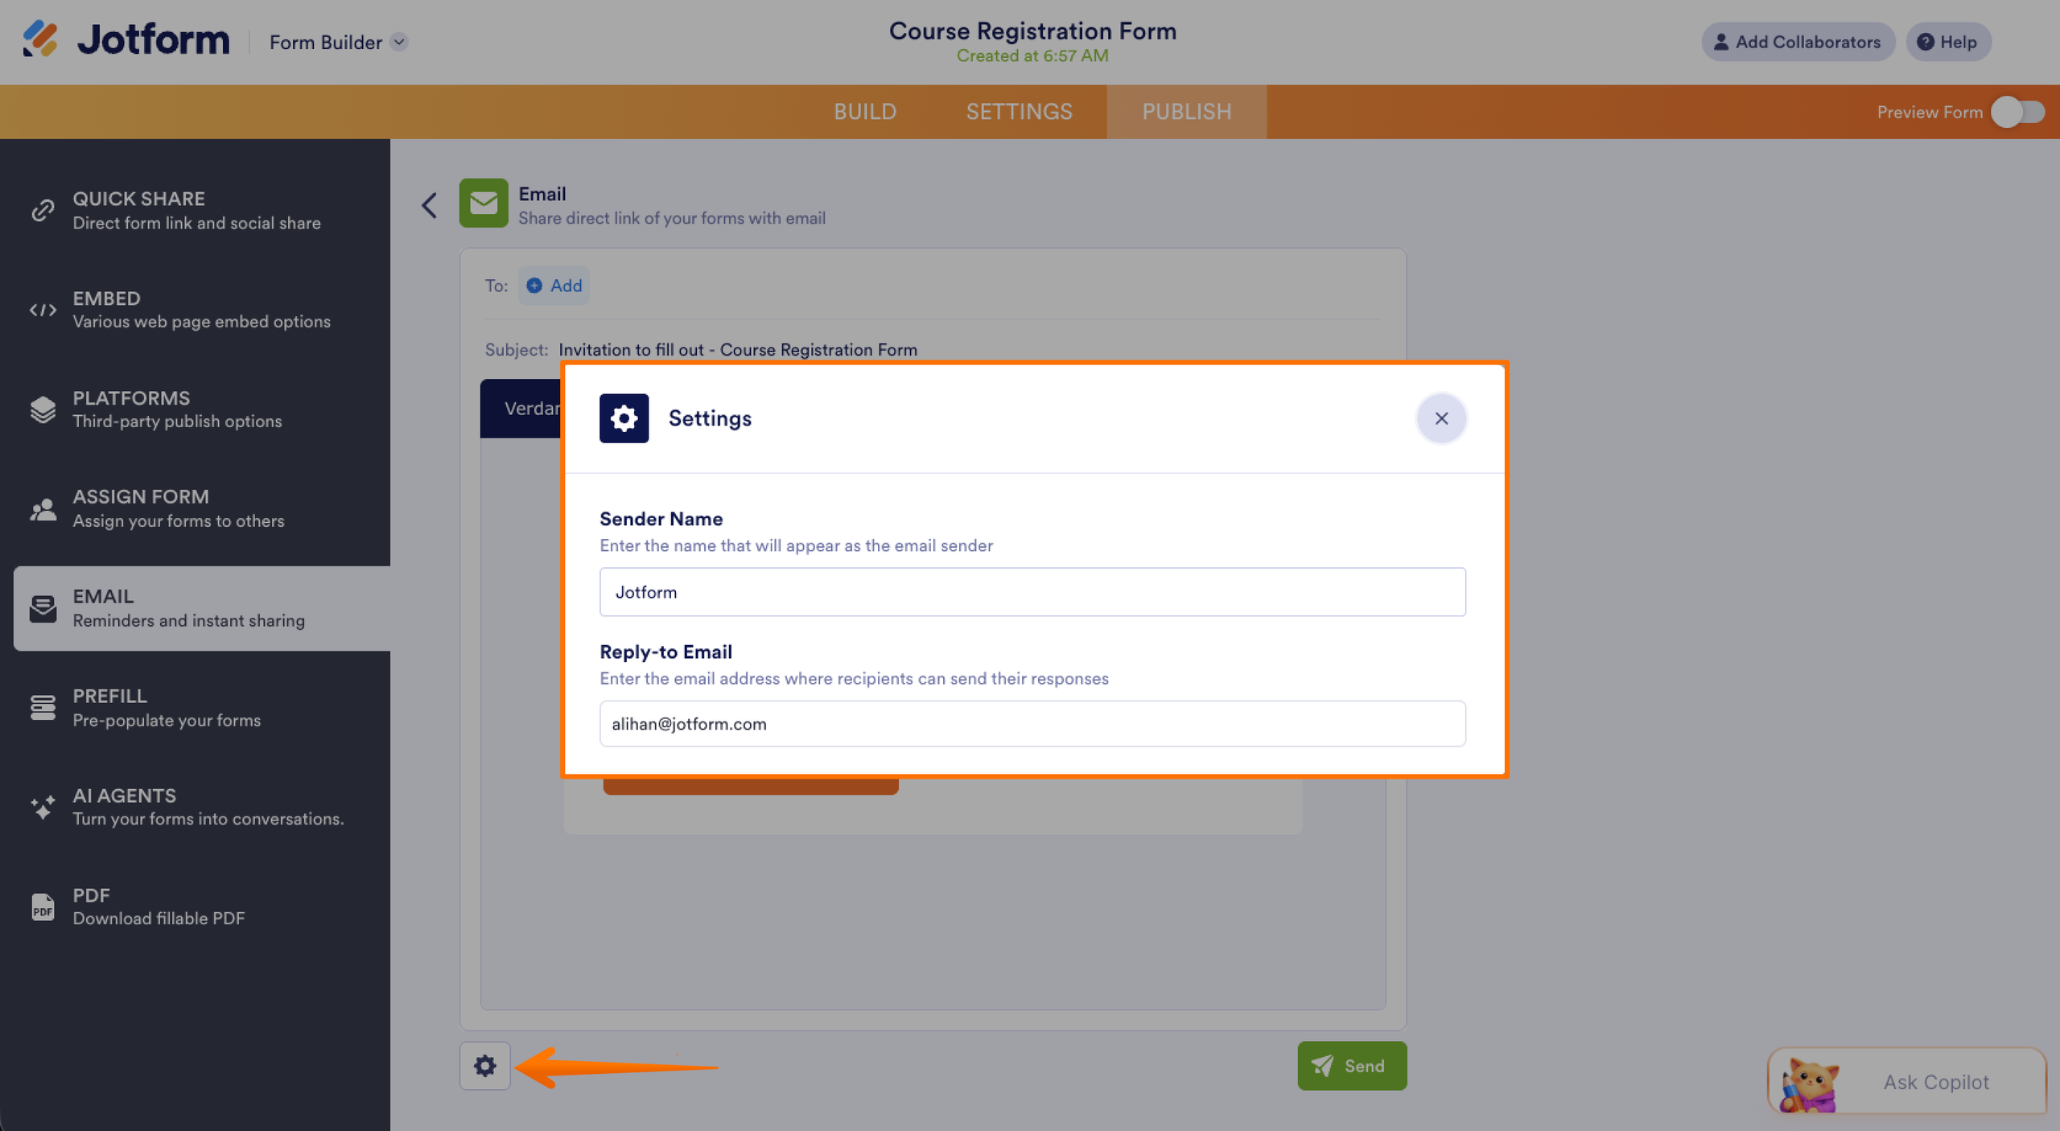
Task: Select the Email inbox icon in sidebar
Action: point(43,609)
